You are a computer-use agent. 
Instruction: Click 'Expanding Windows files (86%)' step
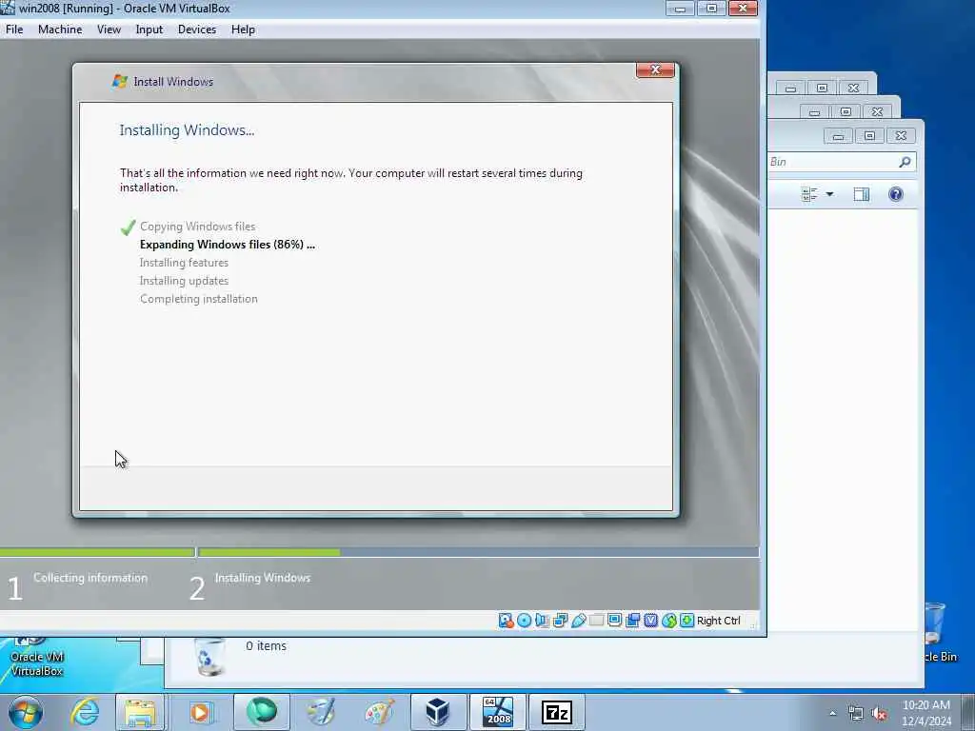click(x=228, y=245)
